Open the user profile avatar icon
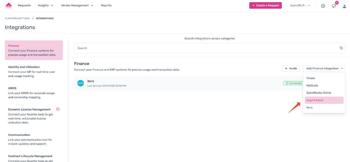This screenshot has height=162, width=350. 344,6
